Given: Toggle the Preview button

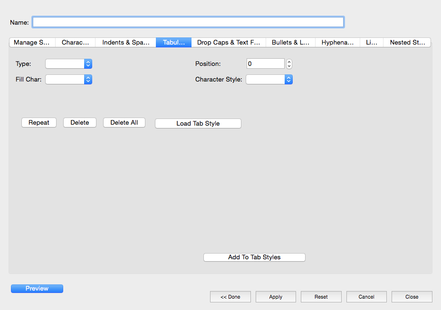Looking at the screenshot, I should pyautogui.click(x=37, y=289).
